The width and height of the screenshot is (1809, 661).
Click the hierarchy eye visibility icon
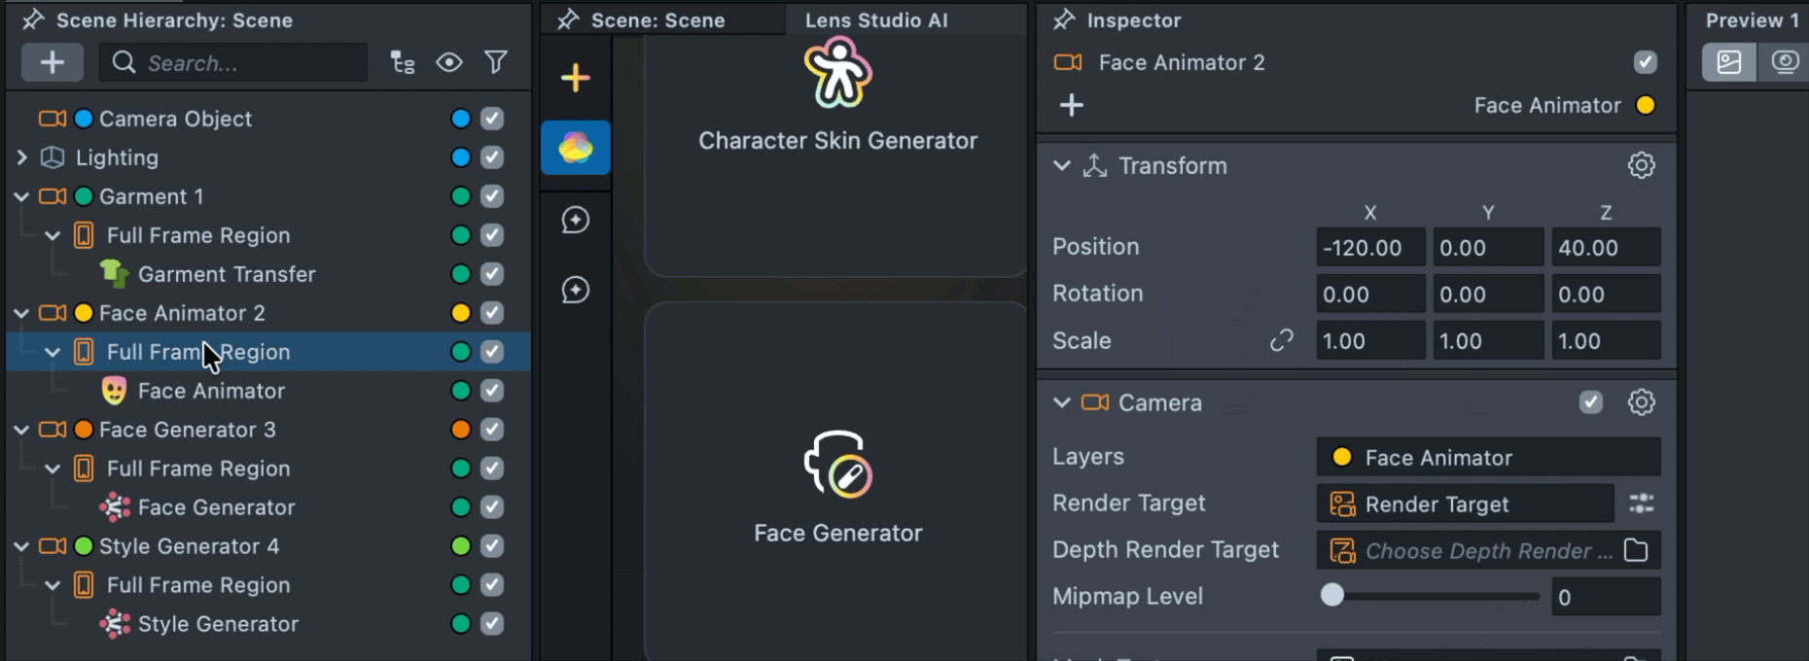coord(449,63)
